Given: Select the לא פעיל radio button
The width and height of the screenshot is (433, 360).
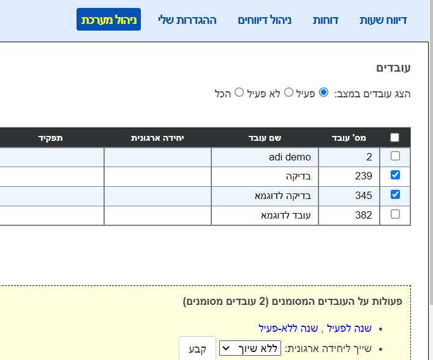Looking at the screenshot, I should tap(288, 92).
